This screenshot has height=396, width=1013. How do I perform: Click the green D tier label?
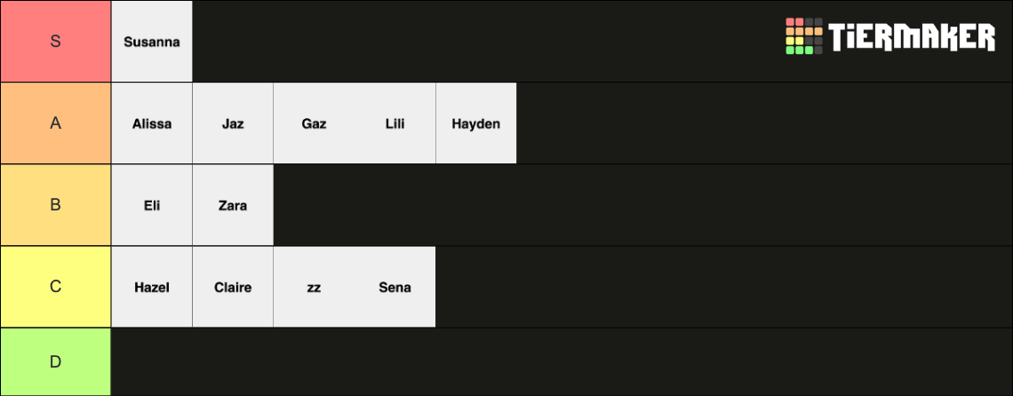point(56,361)
